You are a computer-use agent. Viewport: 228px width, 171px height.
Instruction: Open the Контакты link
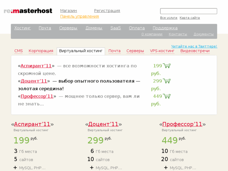click(178, 34)
